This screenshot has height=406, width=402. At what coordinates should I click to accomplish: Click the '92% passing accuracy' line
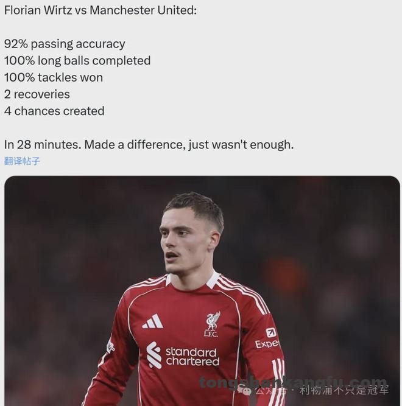tap(65, 44)
